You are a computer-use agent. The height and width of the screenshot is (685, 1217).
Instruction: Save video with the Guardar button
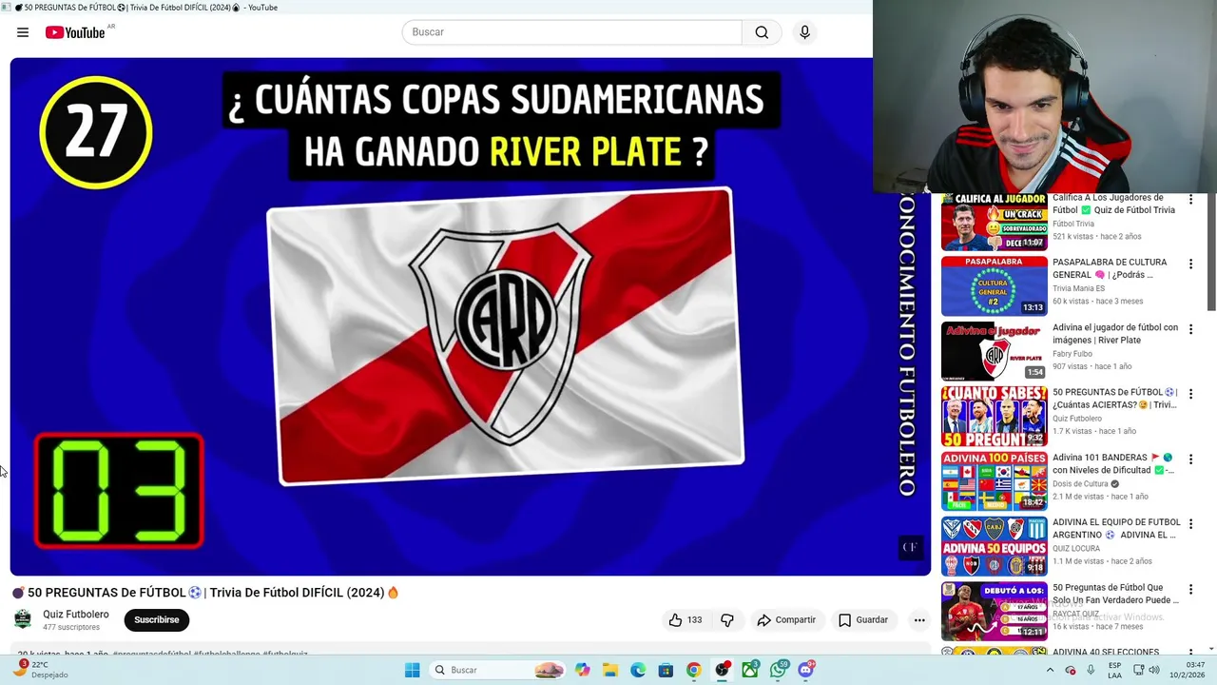point(863,620)
